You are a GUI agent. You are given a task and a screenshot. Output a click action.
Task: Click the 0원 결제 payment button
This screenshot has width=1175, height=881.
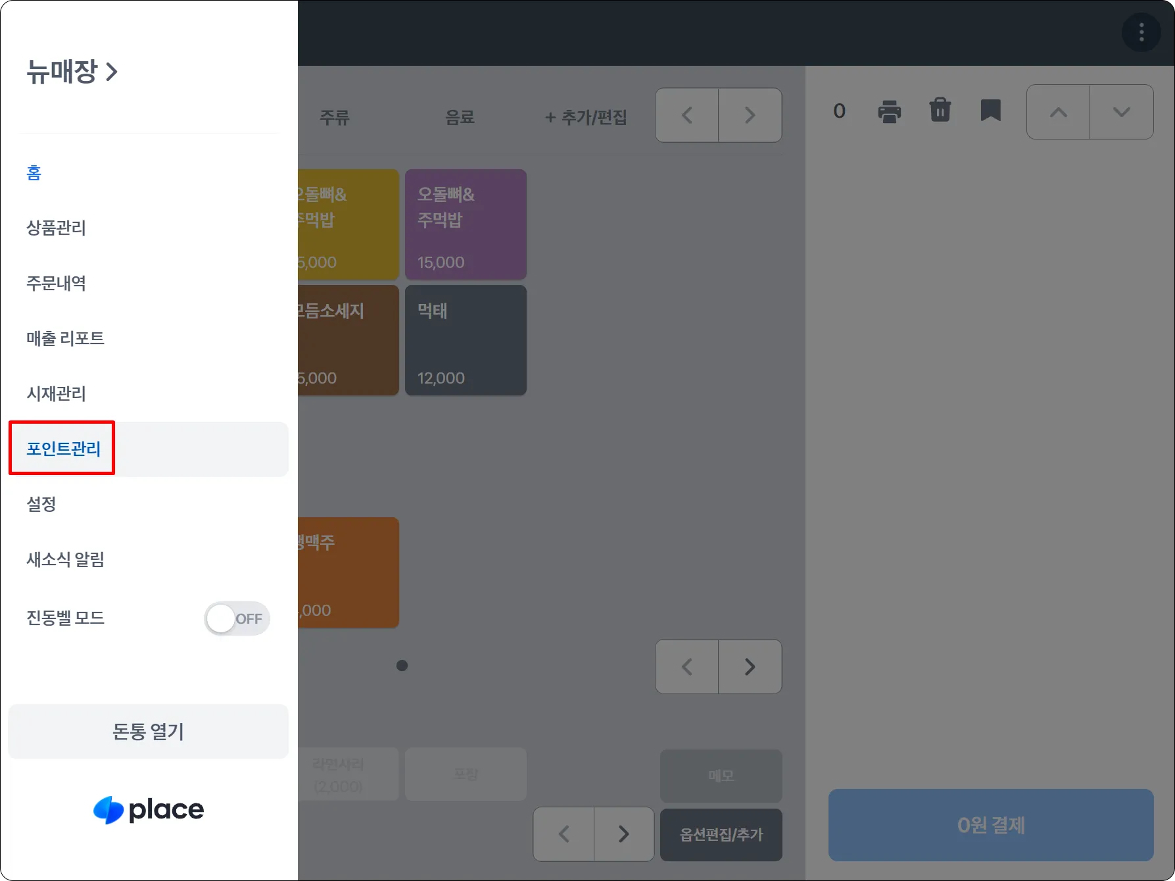tap(990, 824)
